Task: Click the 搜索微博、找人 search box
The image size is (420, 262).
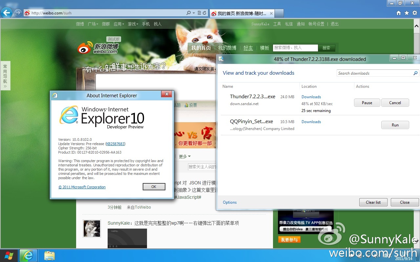Action: tap(295, 48)
